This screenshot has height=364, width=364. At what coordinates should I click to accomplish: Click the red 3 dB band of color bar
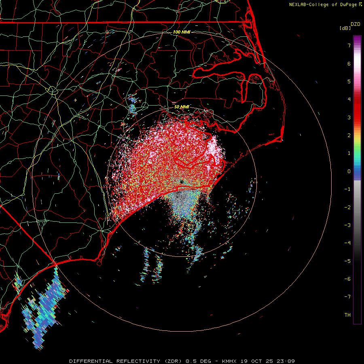click(x=357, y=117)
